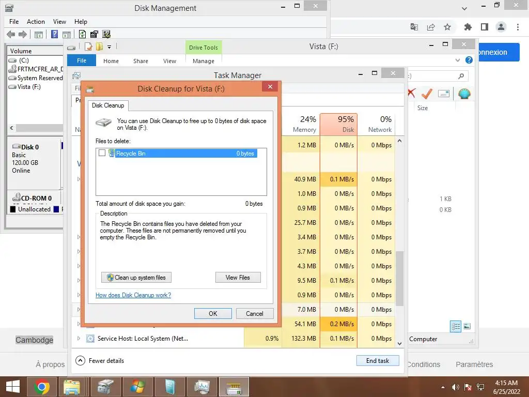Image resolution: width=529 pixels, height=397 pixels.
Task: Click Cancel in the Disk Cleanup dialog
Action: 255,314
